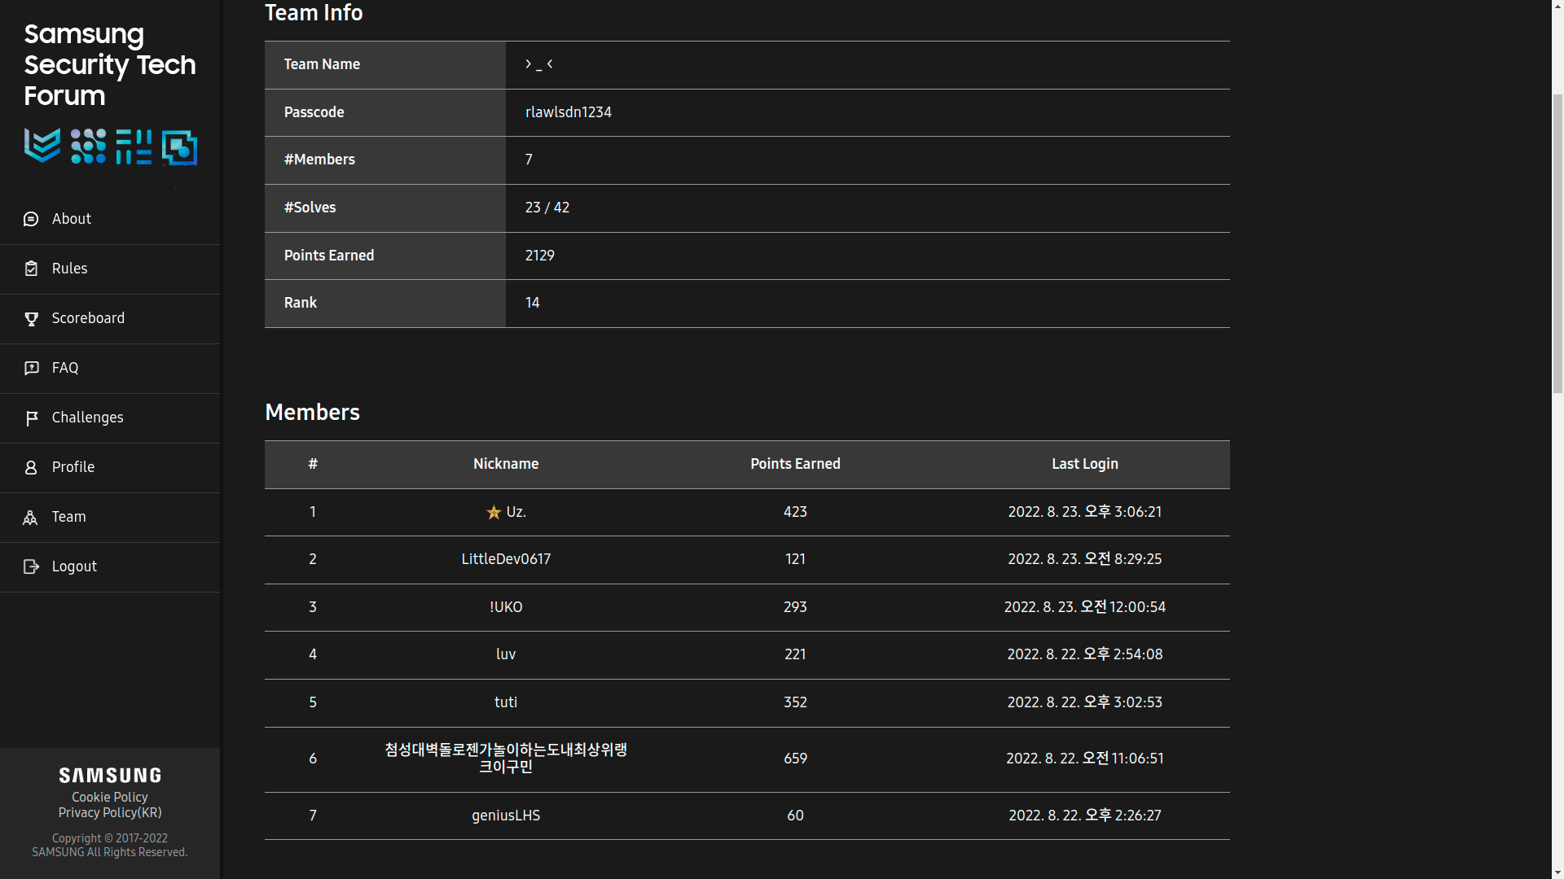
Task: Click the passcode value rlawlsdn1234
Action: pyautogui.click(x=568, y=112)
